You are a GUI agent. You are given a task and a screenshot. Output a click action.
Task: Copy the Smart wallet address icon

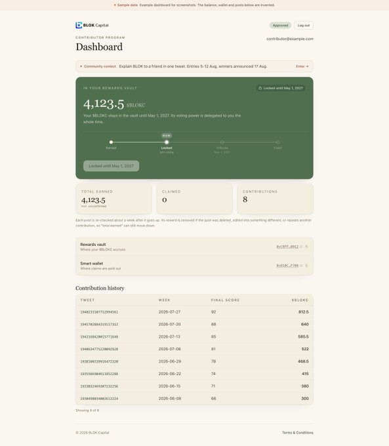click(307, 266)
